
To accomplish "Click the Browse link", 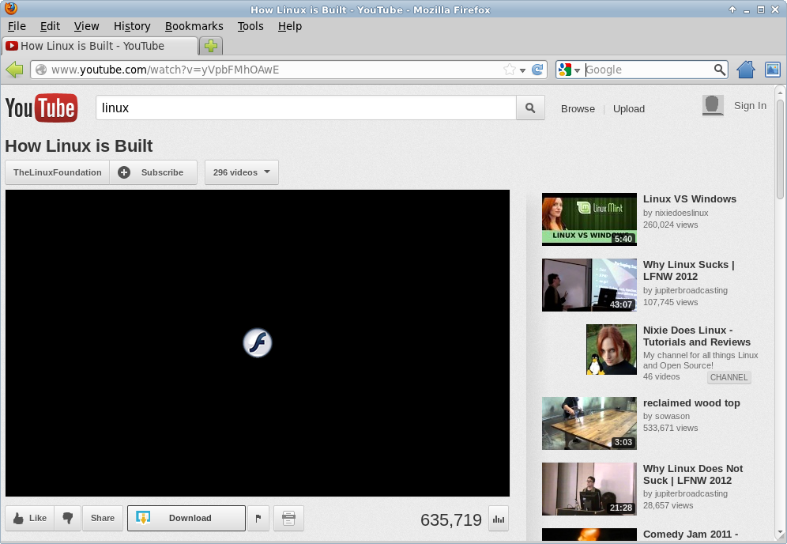I will pos(578,109).
